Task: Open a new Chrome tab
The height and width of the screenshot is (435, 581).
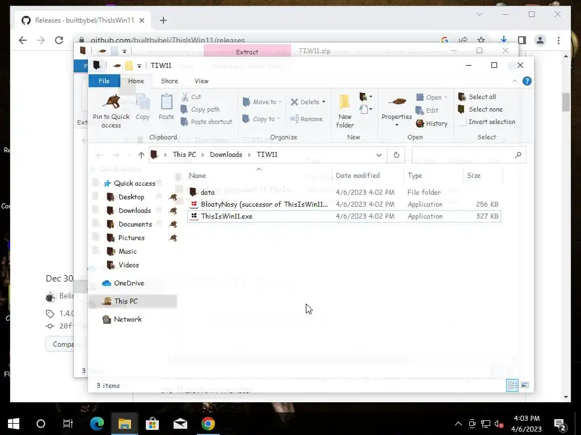Action: click(163, 20)
